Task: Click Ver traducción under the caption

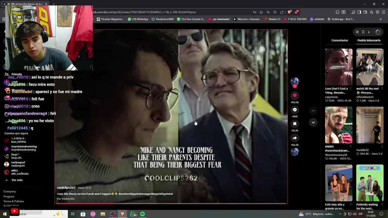Action: [65, 199]
